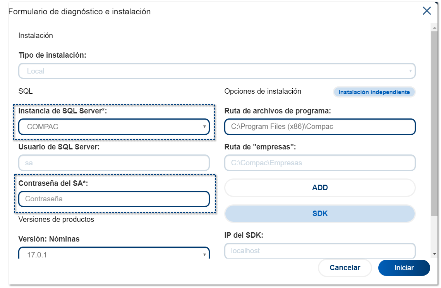
Task: Start the installation with Iniciar
Action: [404, 268]
